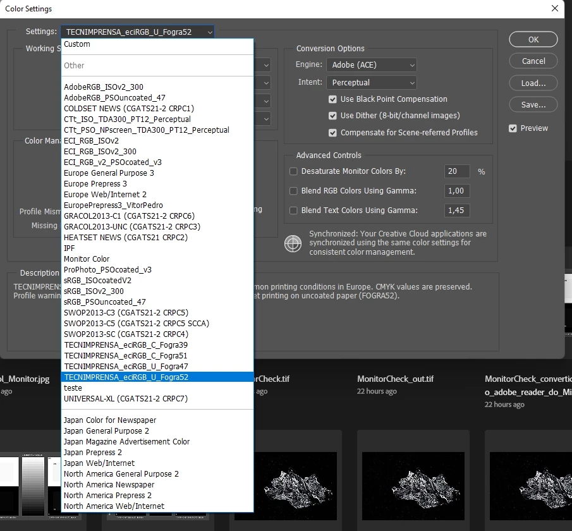
Task: Select SWOP2013-C5 (CGATS21-2 CRPC5 SCCA)
Action: [x=157, y=324]
